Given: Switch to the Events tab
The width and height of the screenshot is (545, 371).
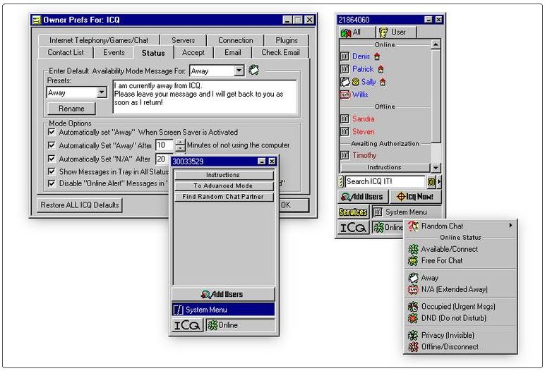Looking at the screenshot, I should [x=114, y=52].
